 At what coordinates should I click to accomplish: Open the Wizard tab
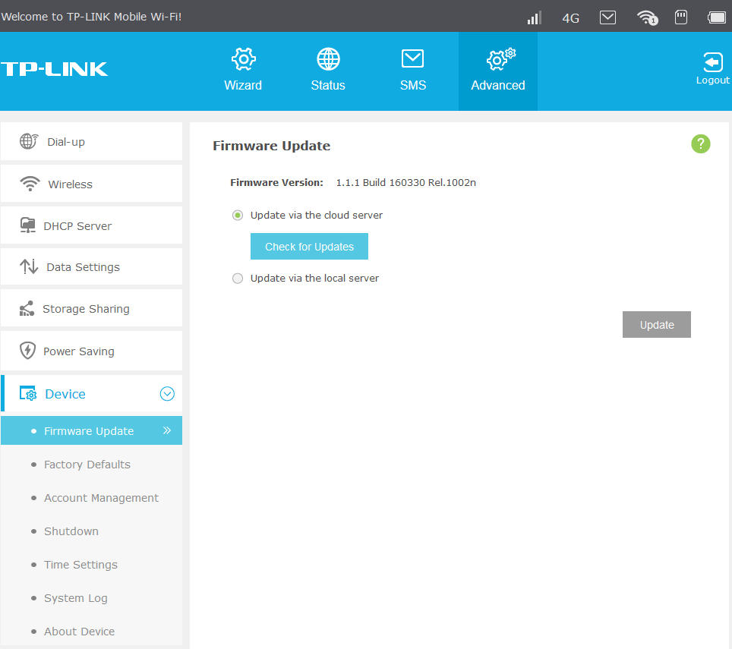coord(243,70)
